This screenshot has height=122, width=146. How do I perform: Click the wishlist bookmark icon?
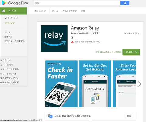coord(97,52)
